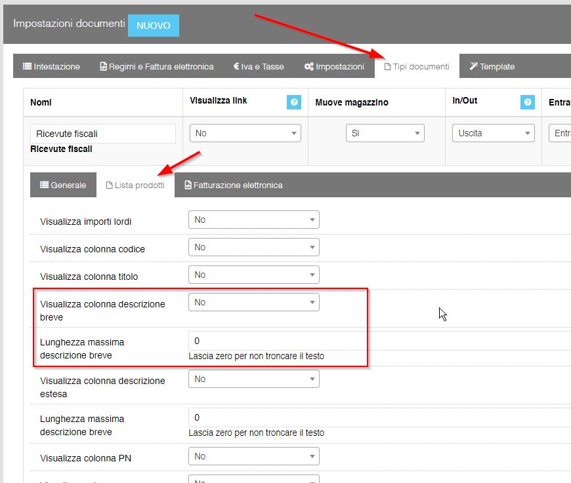Open Visualizza importi lordi dropdown
The height and width of the screenshot is (483, 571).
(253, 220)
